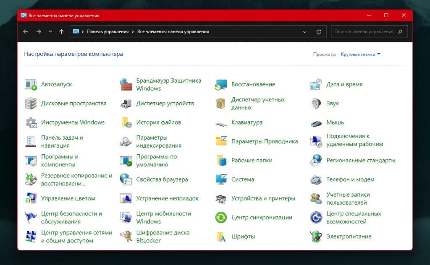Click the title bar window system icon
This screenshot has height=265, width=430.
pos(24,16)
